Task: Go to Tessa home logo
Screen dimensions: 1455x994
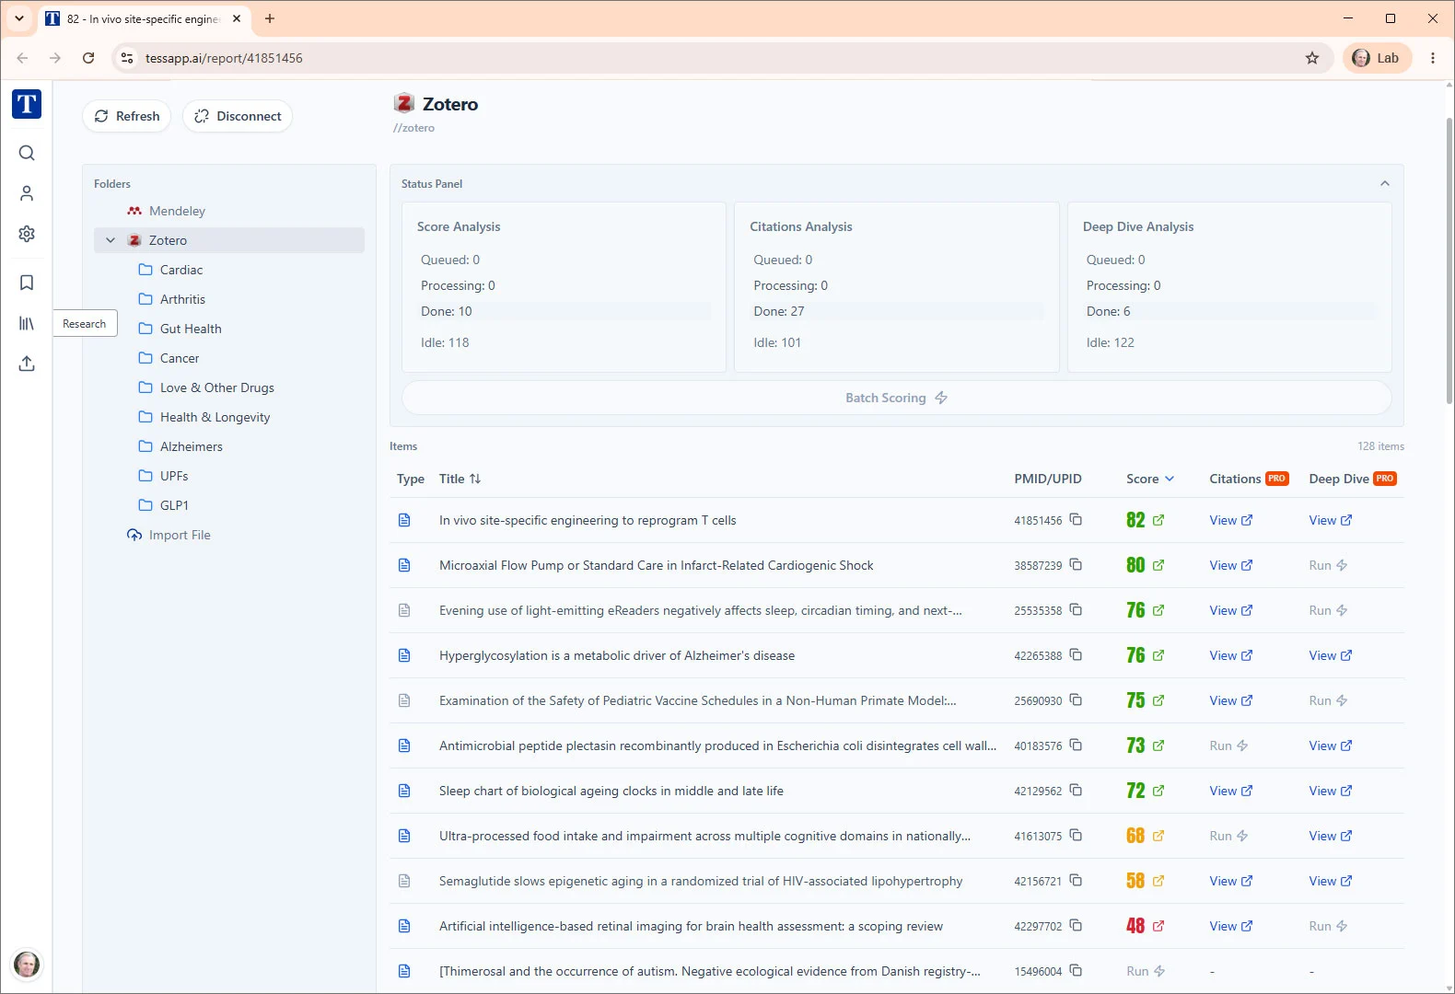Action: pyautogui.click(x=27, y=104)
